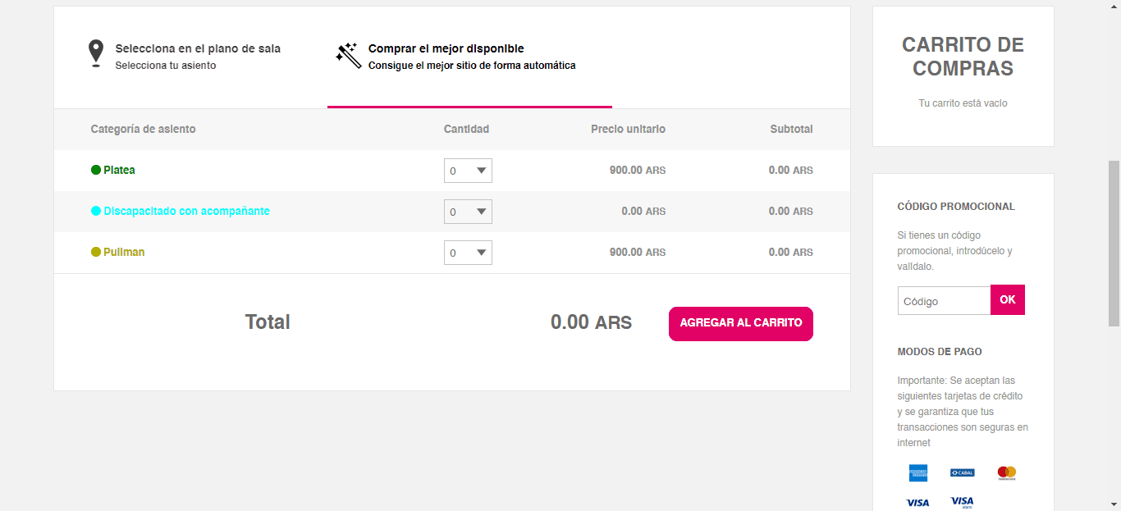Viewport: 1121px width, 511px height.
Task: Click the Visa Débito card logo
Action: pyautogui.click(x=962, y=502)
